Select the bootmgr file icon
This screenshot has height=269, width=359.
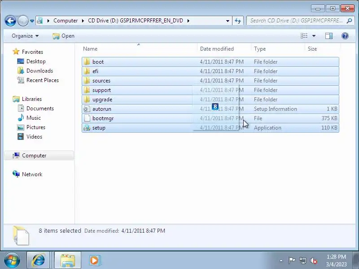[87, 118]
